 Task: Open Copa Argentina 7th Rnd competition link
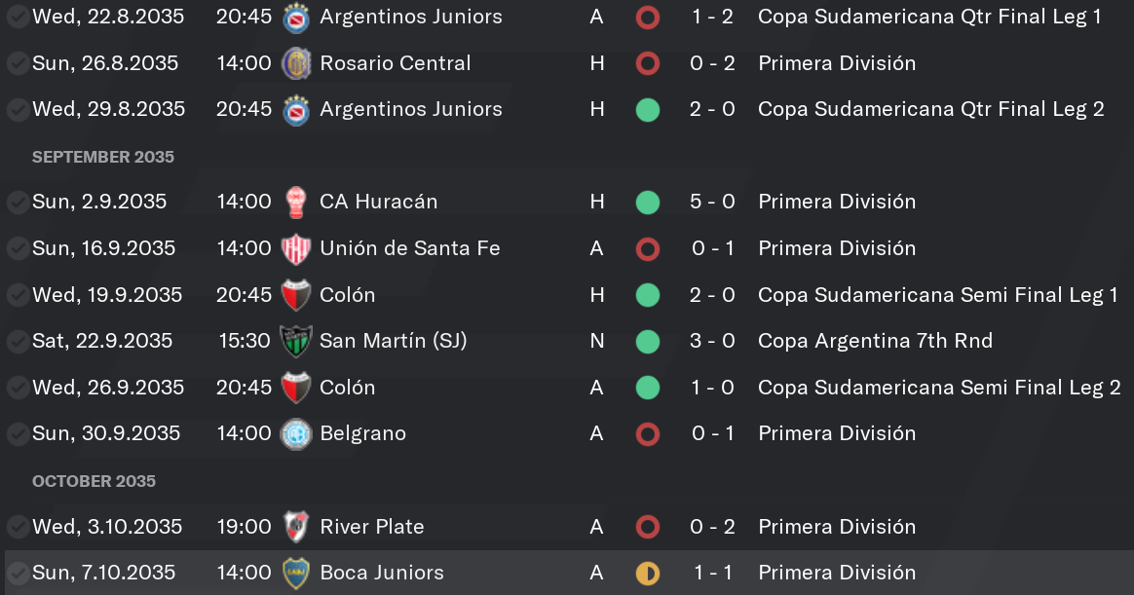[x=875, y=341]
